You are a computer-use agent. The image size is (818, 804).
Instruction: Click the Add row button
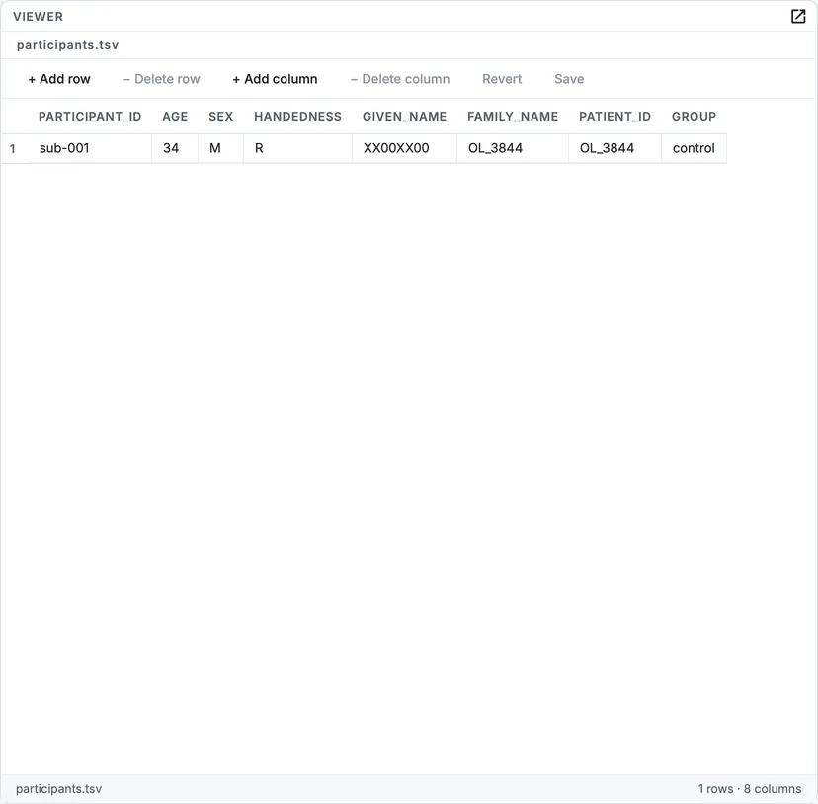coord(59,79)
